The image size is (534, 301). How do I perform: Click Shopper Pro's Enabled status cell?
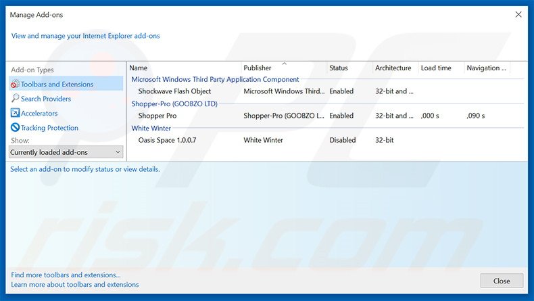(x=341, y=116)
